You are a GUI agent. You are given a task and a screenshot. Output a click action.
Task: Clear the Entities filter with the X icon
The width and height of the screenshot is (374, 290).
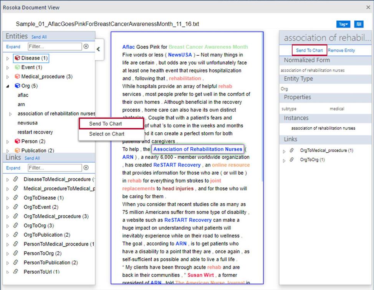click(x=86, y=46)
